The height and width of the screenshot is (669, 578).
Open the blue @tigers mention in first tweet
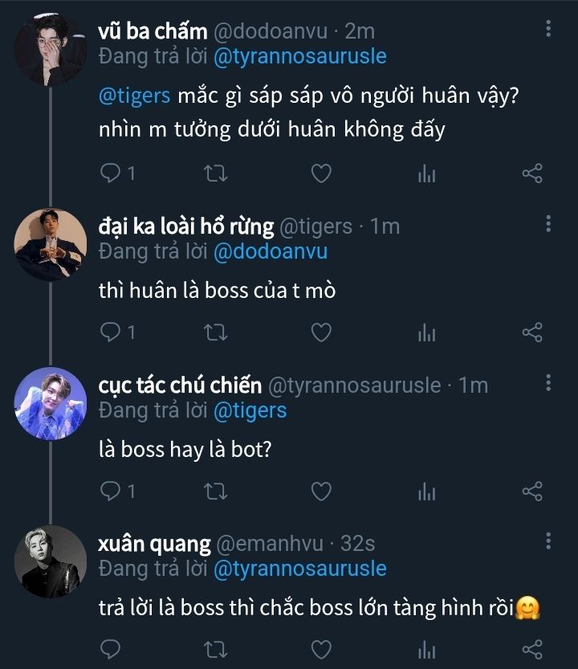(x=134, y=96)
